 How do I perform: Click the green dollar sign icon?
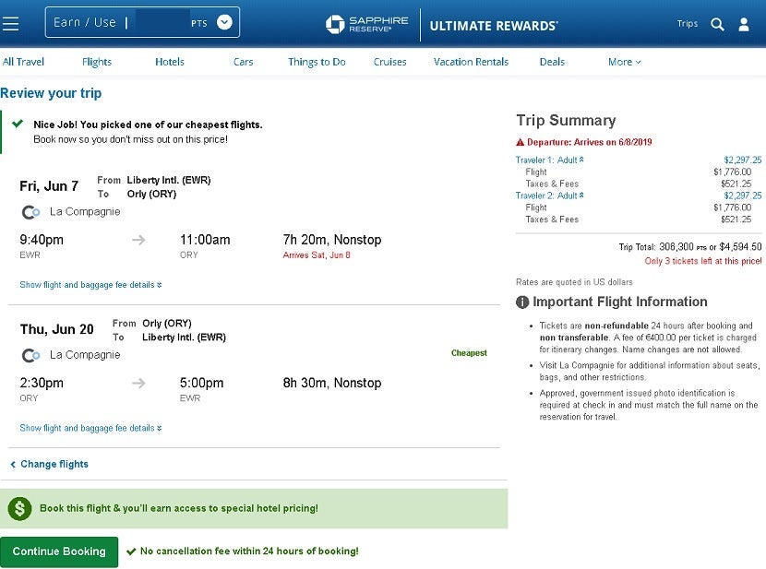pyautogui.click(x=19, y=508)
